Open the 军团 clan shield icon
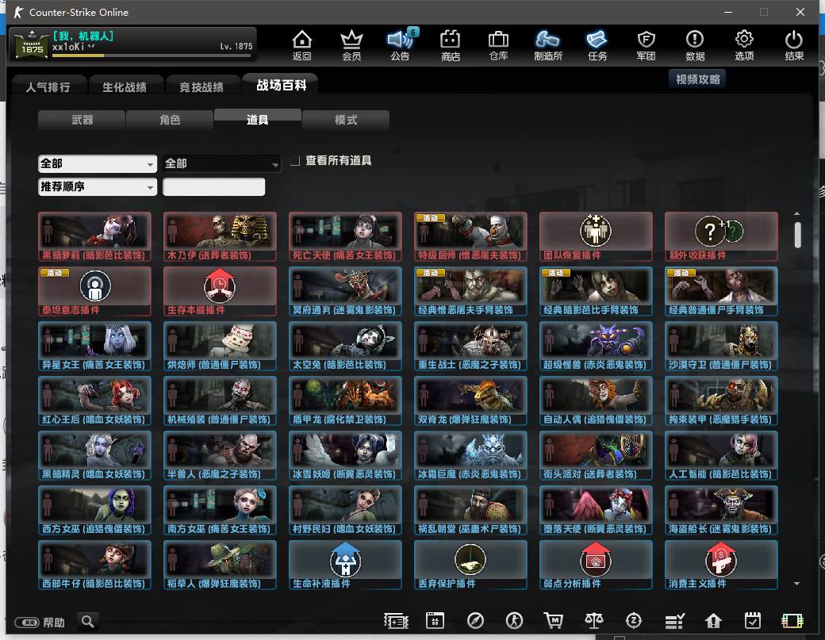This screenshot has height=640, width=825. tap(646, 45)
